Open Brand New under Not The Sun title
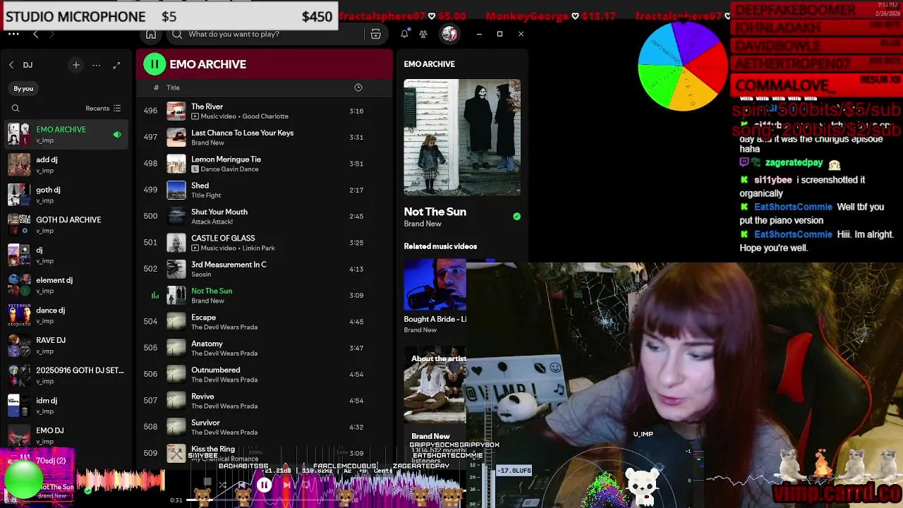 pos(423,224)
